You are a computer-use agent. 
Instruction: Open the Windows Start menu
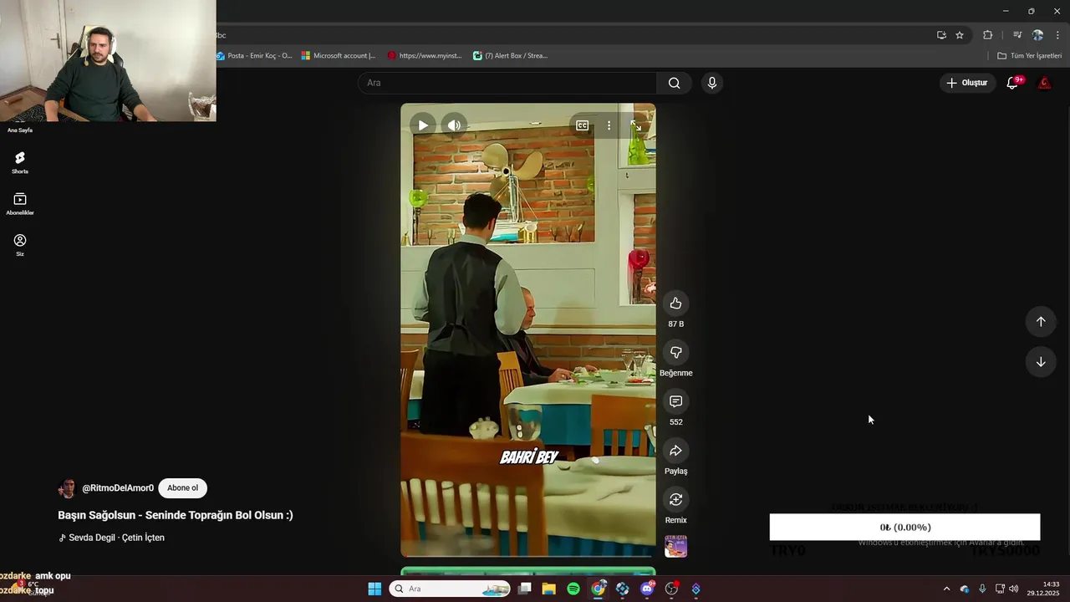[x=374, y=589]
